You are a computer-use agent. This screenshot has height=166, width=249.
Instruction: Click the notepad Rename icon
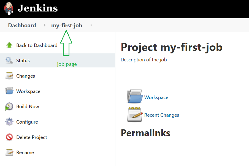9,152
